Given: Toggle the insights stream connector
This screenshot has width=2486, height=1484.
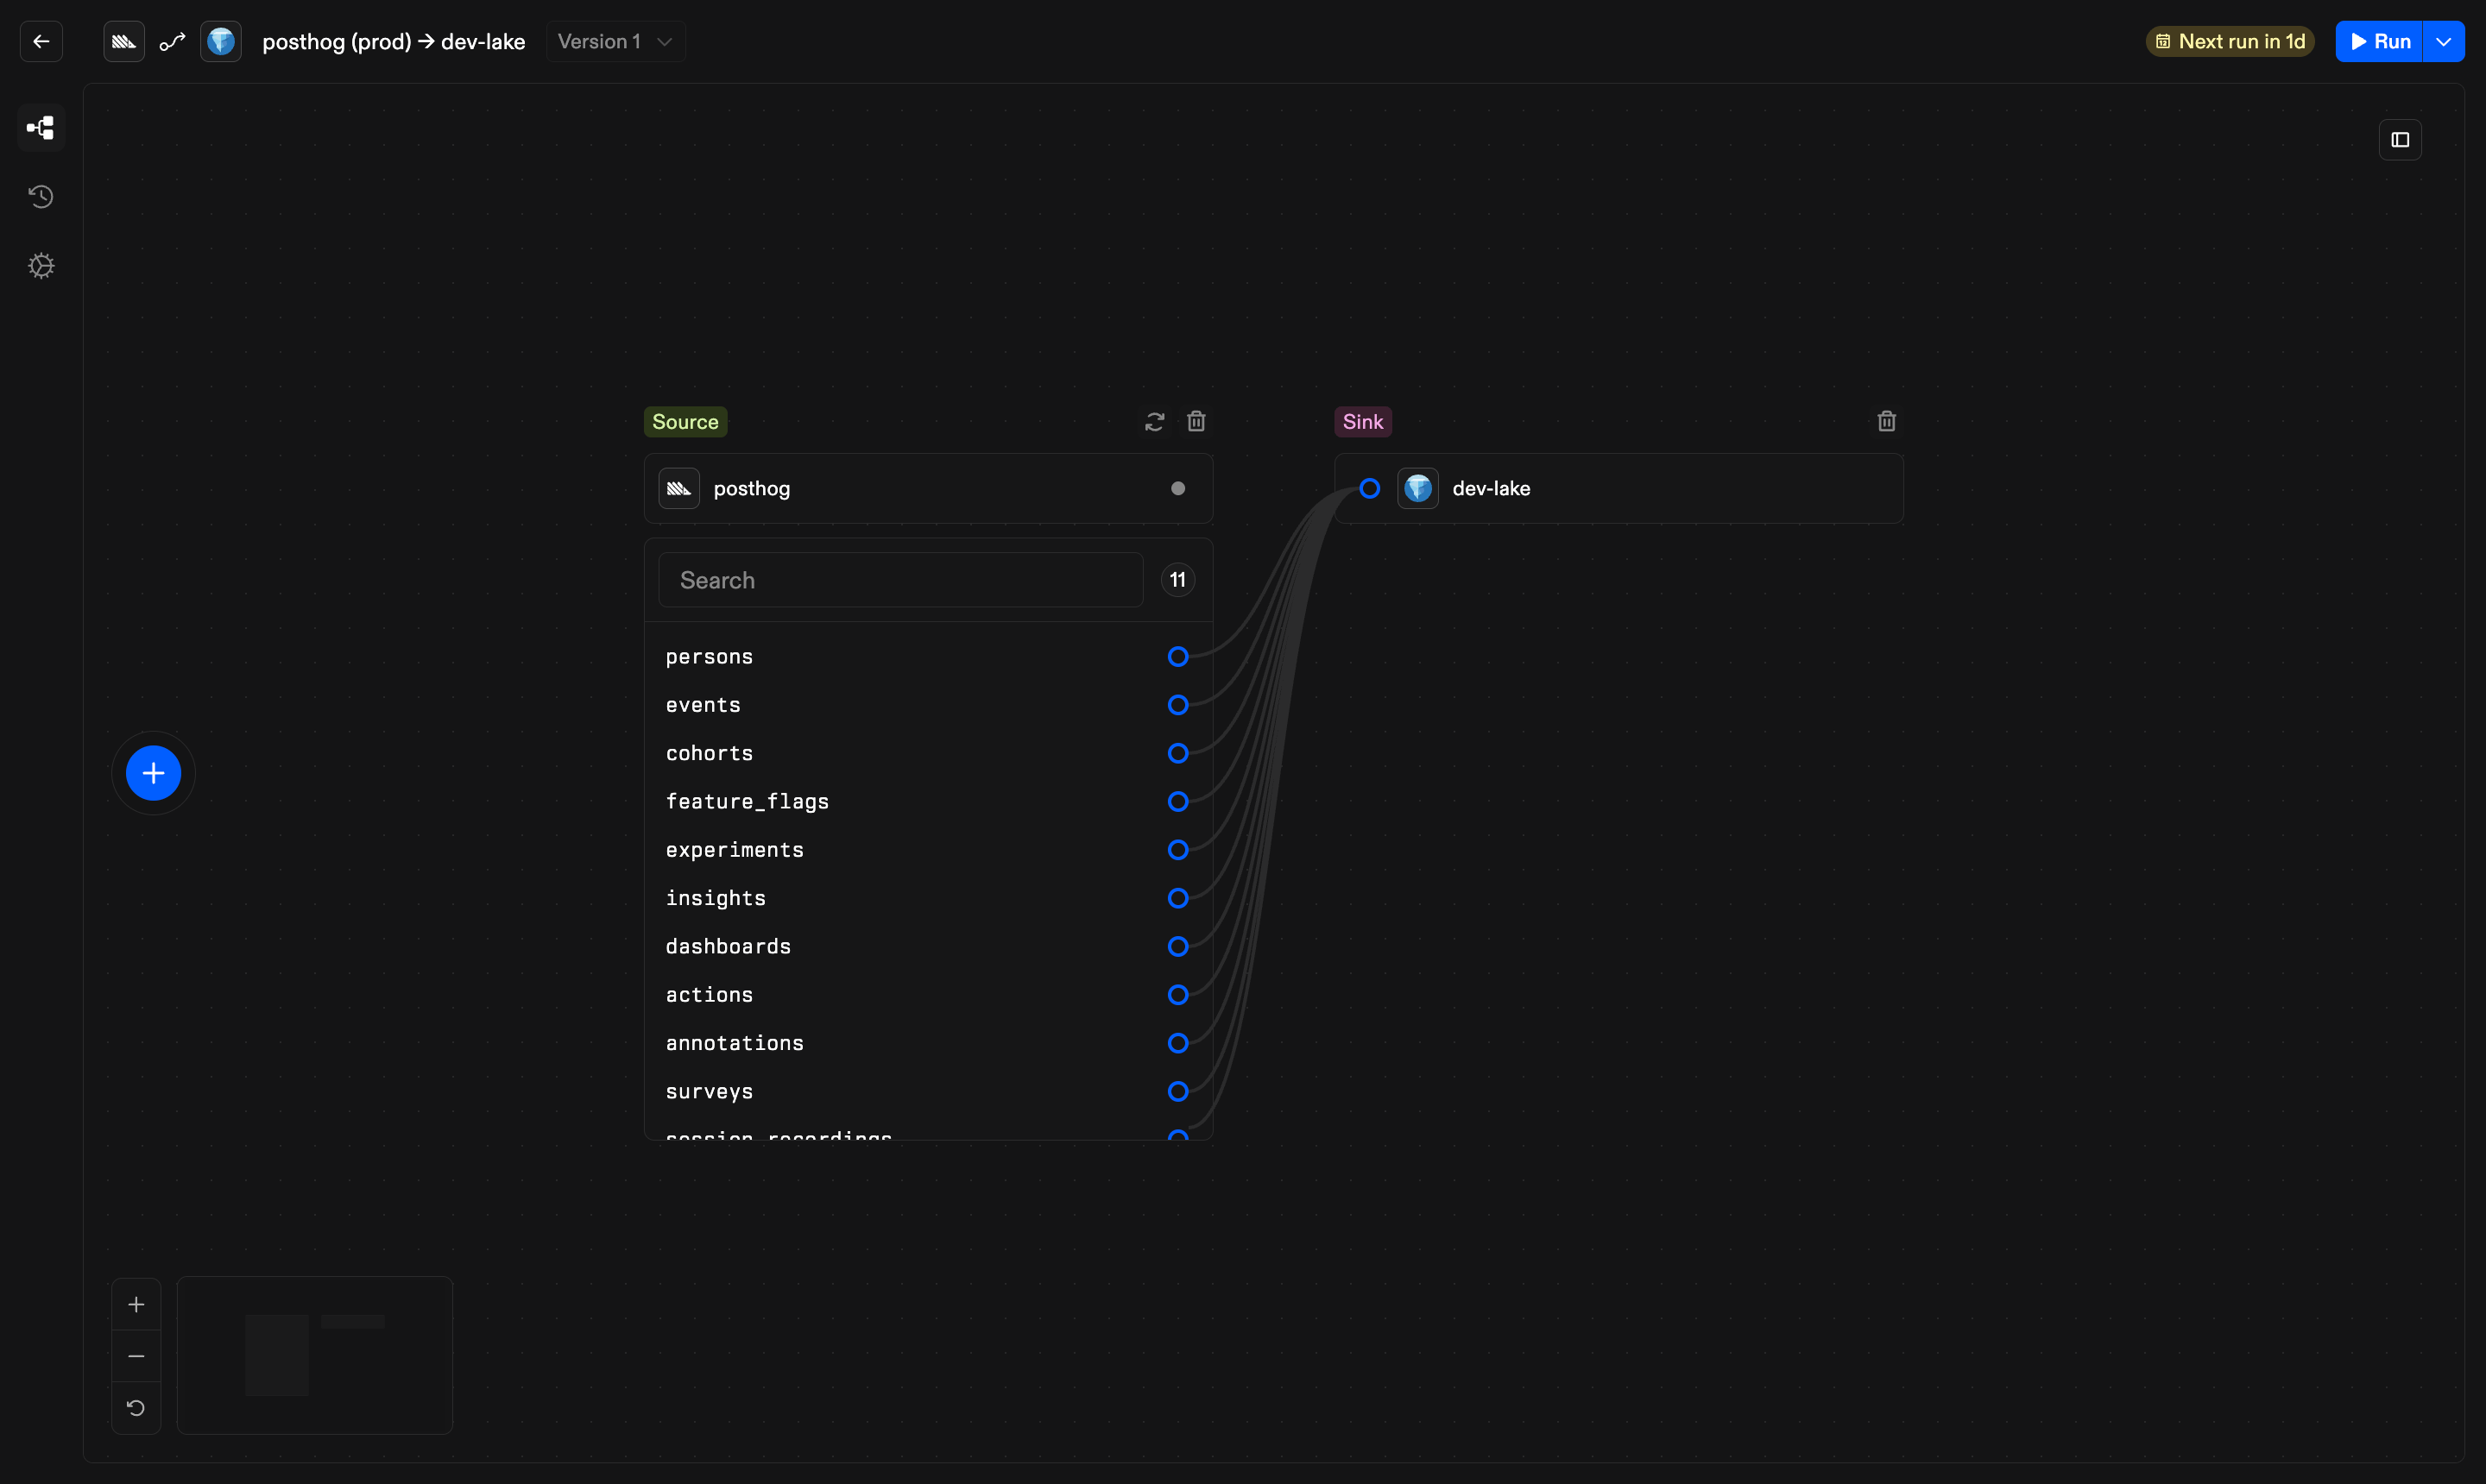Looking at the screenshot, I should coord(1178,898).
